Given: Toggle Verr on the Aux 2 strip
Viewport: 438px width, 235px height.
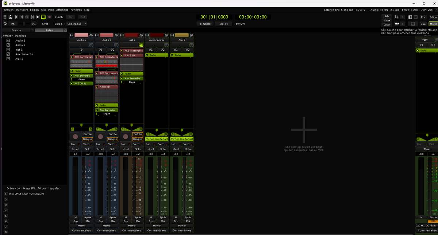Looking at the screenshot, I should coord(187,144).
